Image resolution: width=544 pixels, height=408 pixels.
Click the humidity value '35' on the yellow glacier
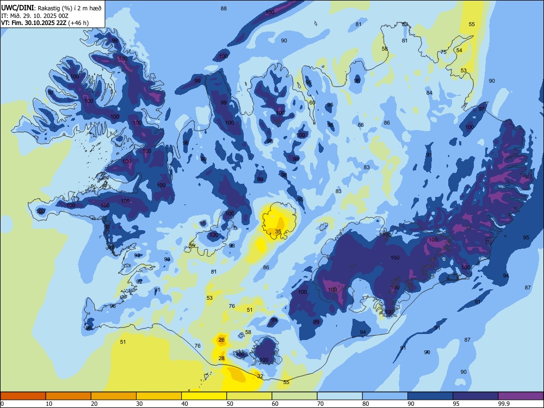pos(278,231)
